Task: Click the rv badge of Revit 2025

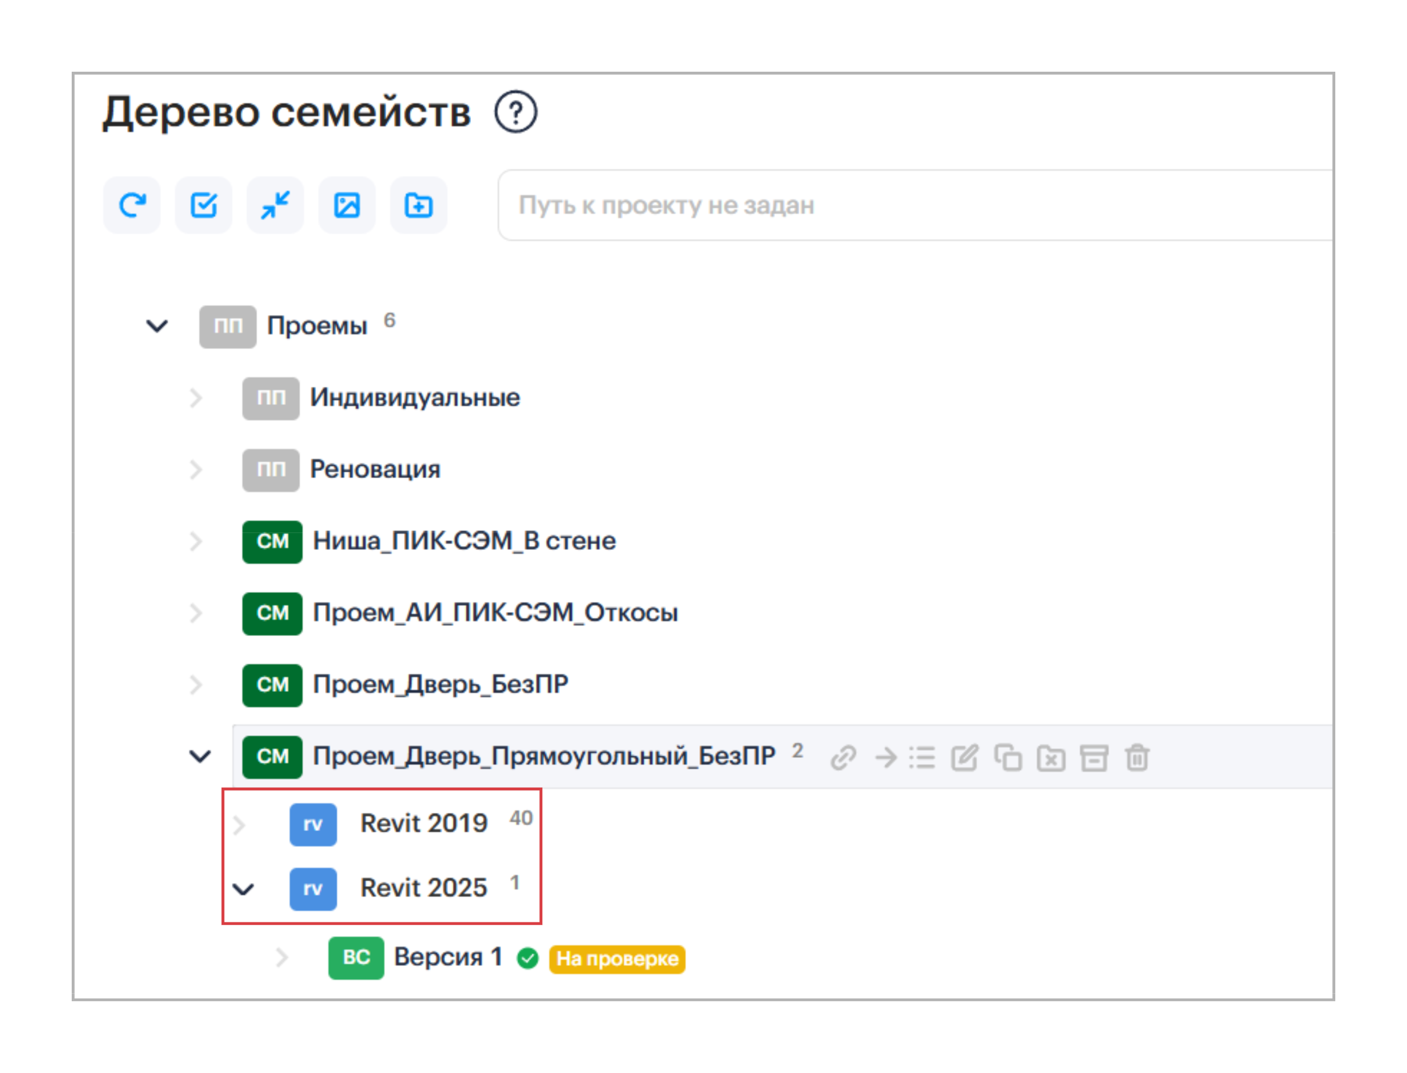Action: tap(313, 889)
